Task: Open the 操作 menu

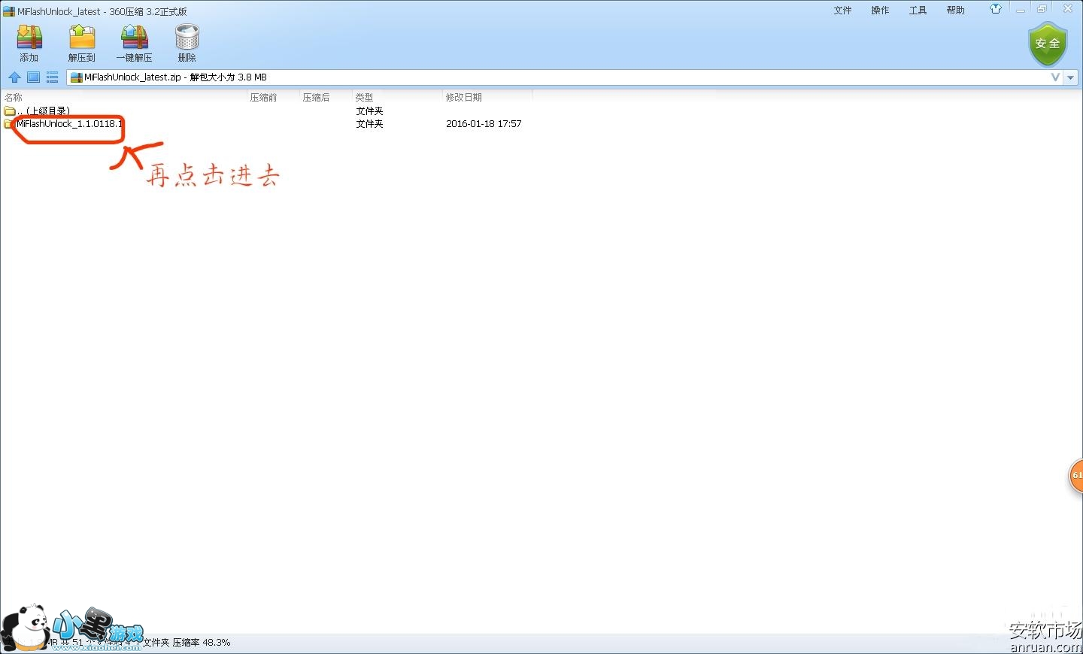Action: click(x=880, y=11)
